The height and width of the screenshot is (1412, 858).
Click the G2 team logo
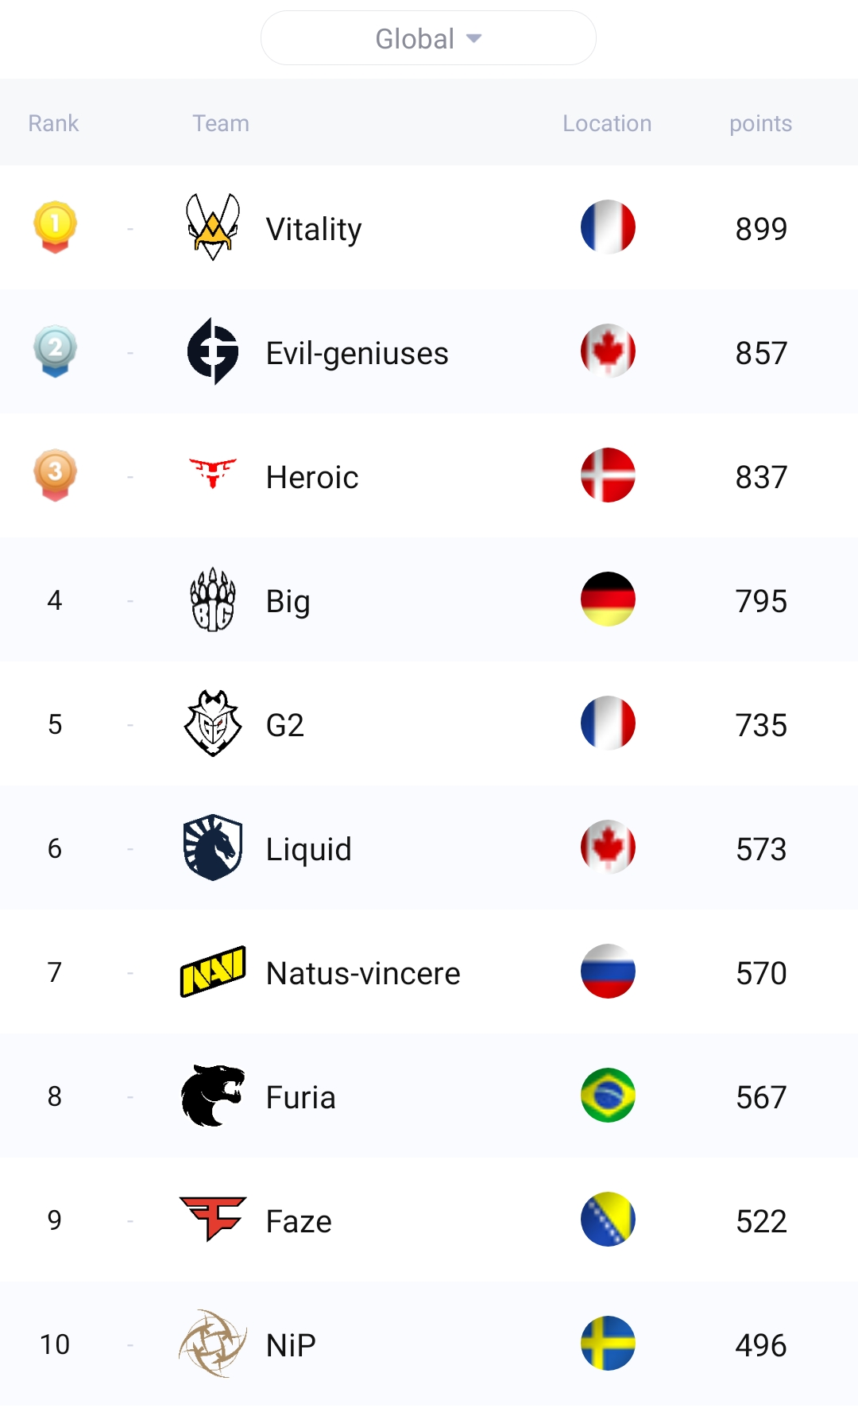pyautogui.click(x=212, y=723)
